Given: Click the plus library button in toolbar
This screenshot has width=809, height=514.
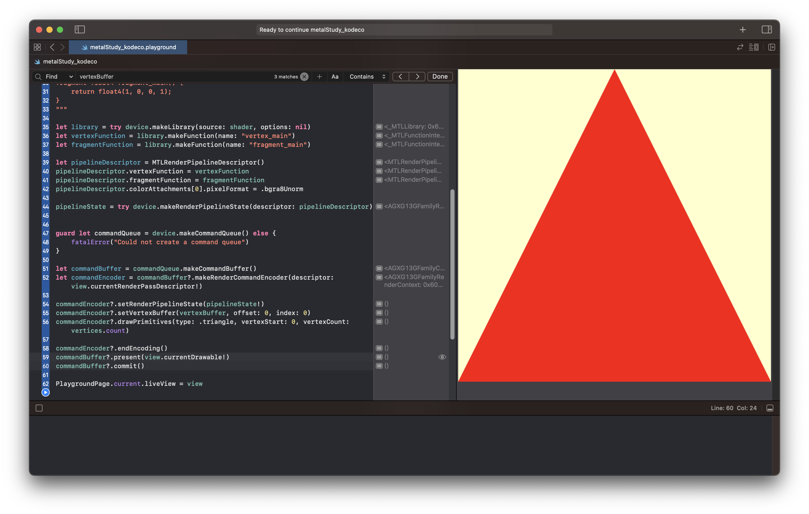Looking at the screenshot, I should [743, 30].
